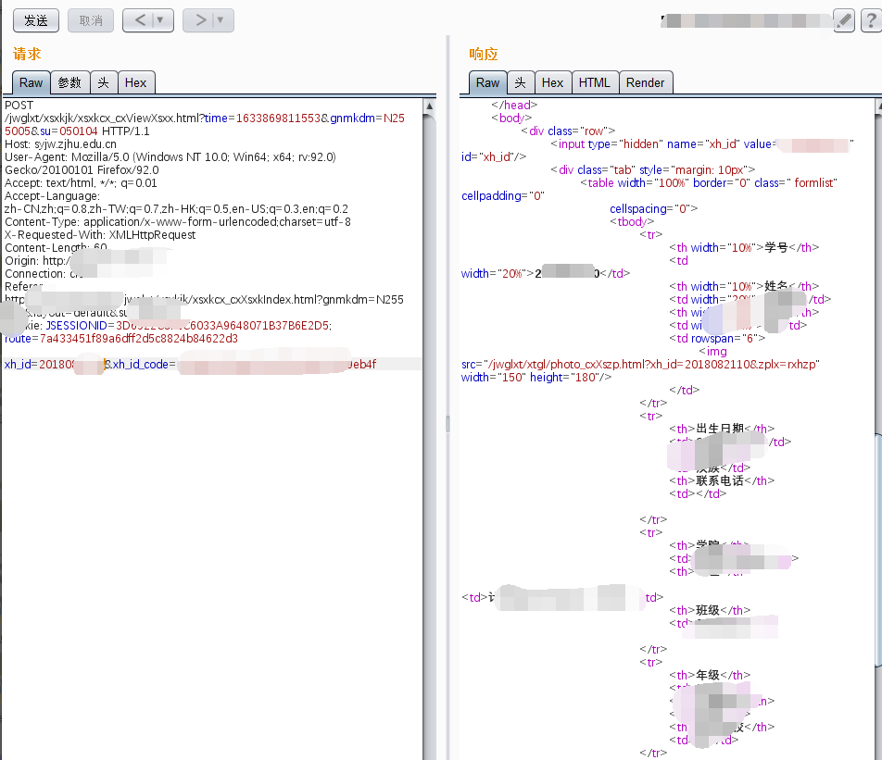Switch to the request 头 tab

[104, 82]
